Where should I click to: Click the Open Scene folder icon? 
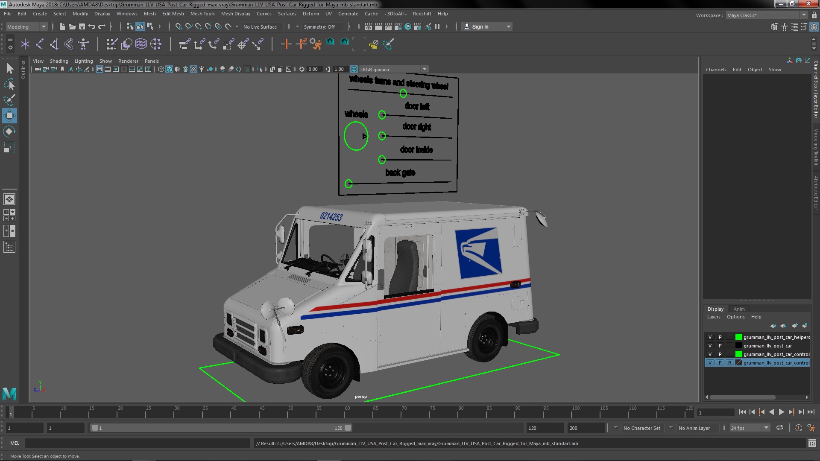72,26
